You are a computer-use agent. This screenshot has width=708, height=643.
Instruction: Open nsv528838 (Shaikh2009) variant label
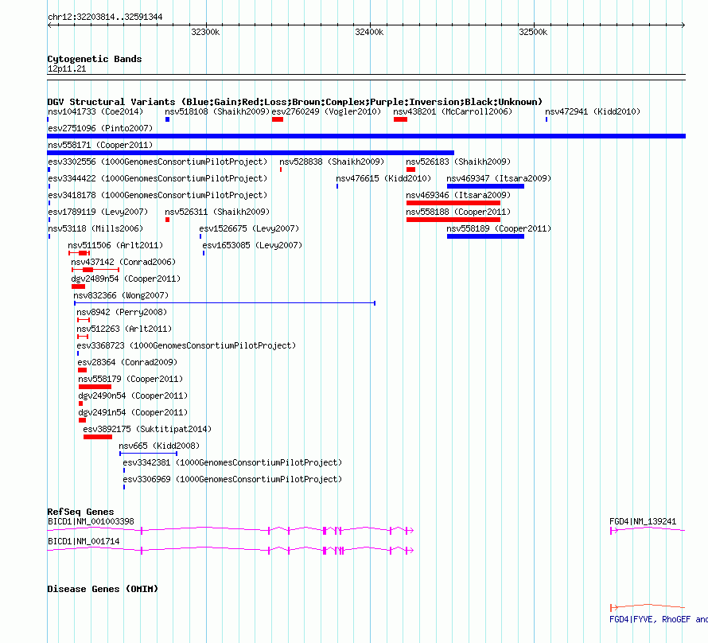pos(332,162)
